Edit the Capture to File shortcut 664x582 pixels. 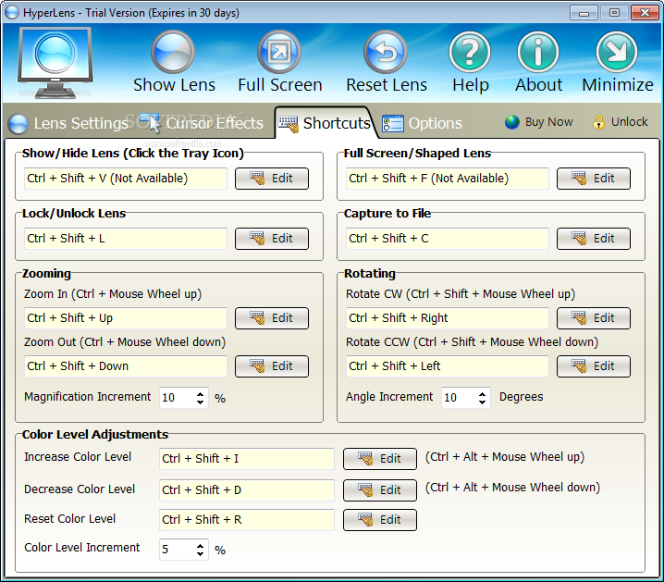(x=594, y=239)
